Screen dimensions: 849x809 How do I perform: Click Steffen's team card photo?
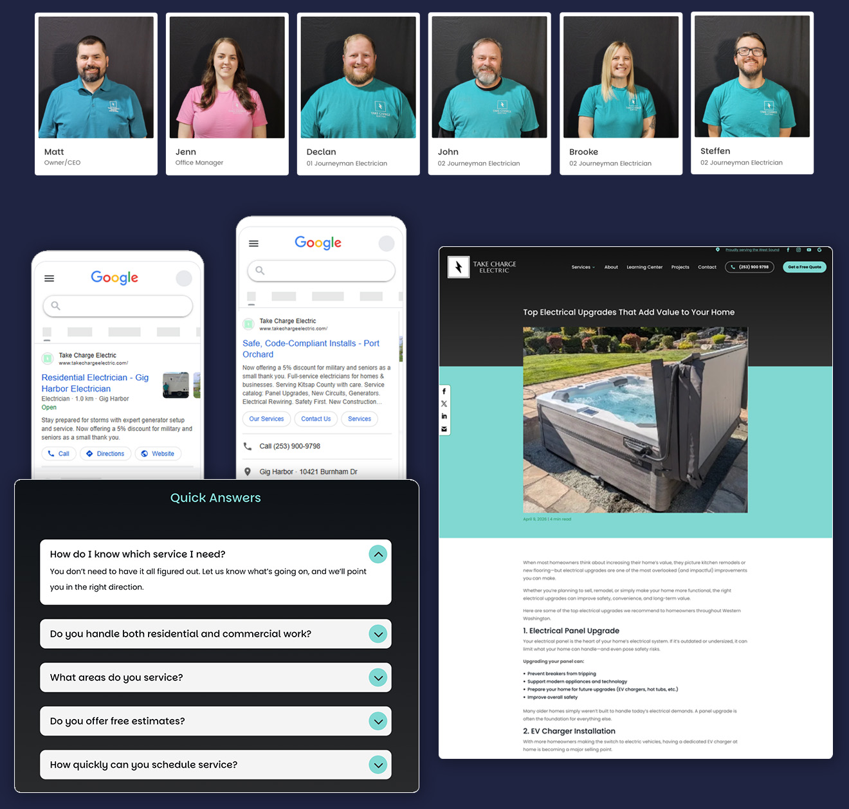click(x=752, y=77)
